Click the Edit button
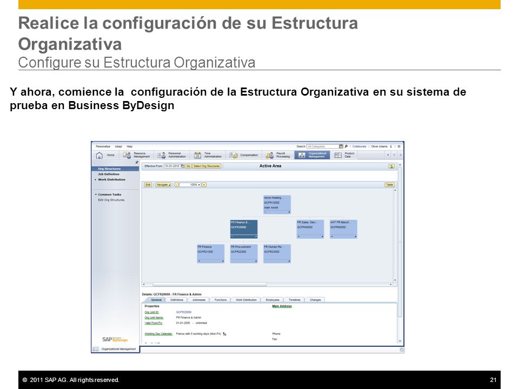Image resolution: width=519 pixels, height=389 pixels. tap(148, 185)
